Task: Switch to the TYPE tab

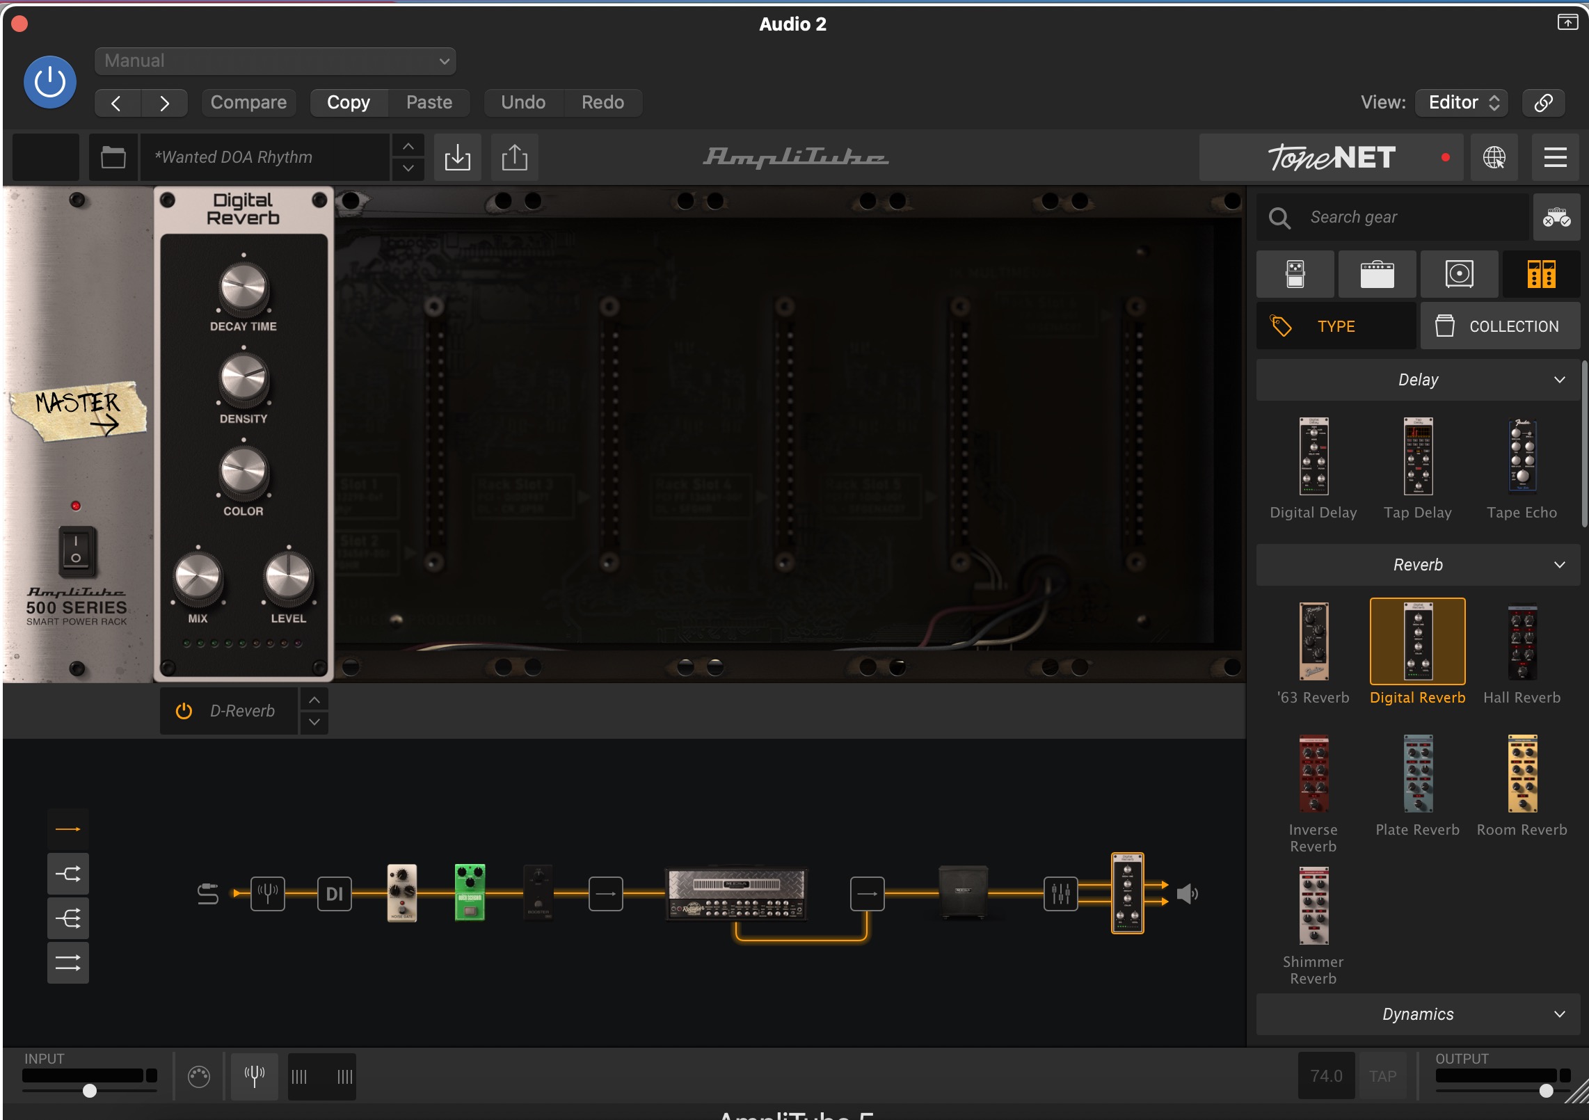Action: coord(1336,326)
